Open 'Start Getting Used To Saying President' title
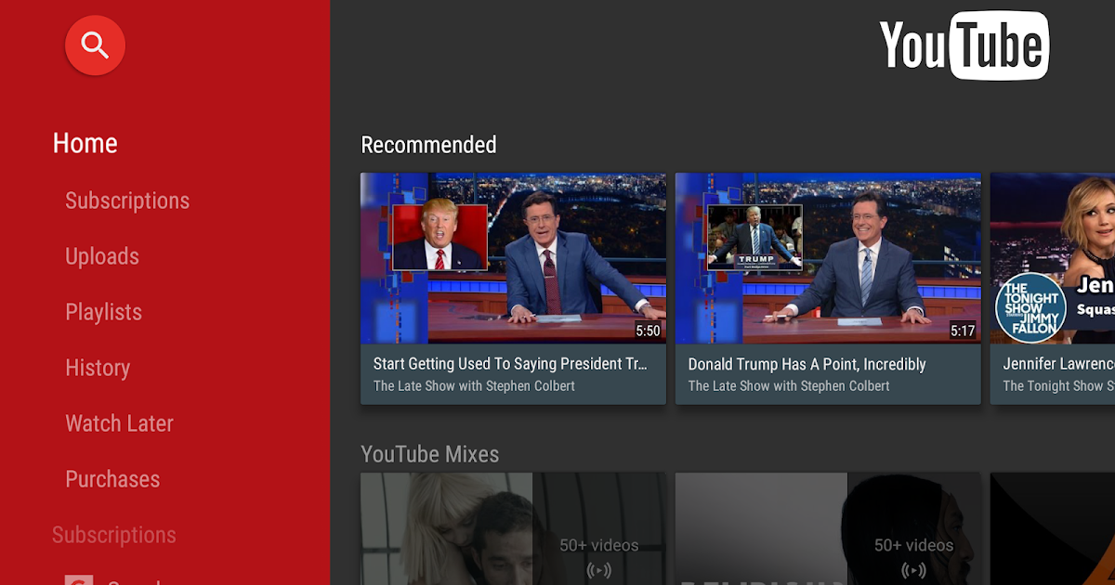Image resolution: width=1115 pixels, height=585 pixels. [510, 364]
